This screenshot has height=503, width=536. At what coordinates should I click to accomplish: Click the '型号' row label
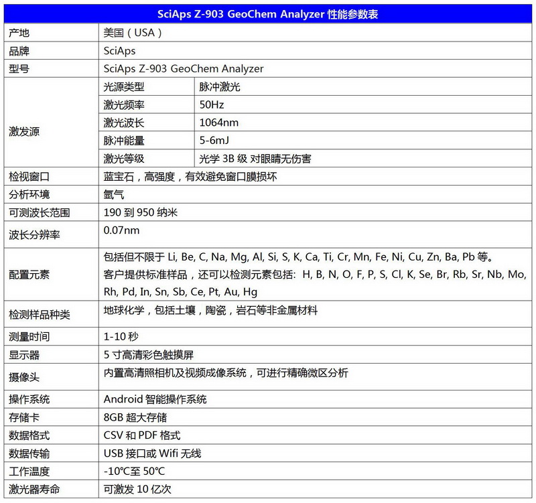19,68
